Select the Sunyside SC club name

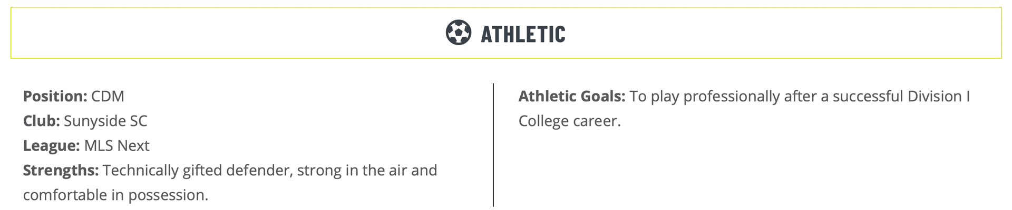tap(105, 121)
